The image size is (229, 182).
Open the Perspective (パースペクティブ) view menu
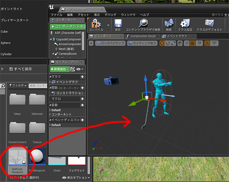coord(110,43)
